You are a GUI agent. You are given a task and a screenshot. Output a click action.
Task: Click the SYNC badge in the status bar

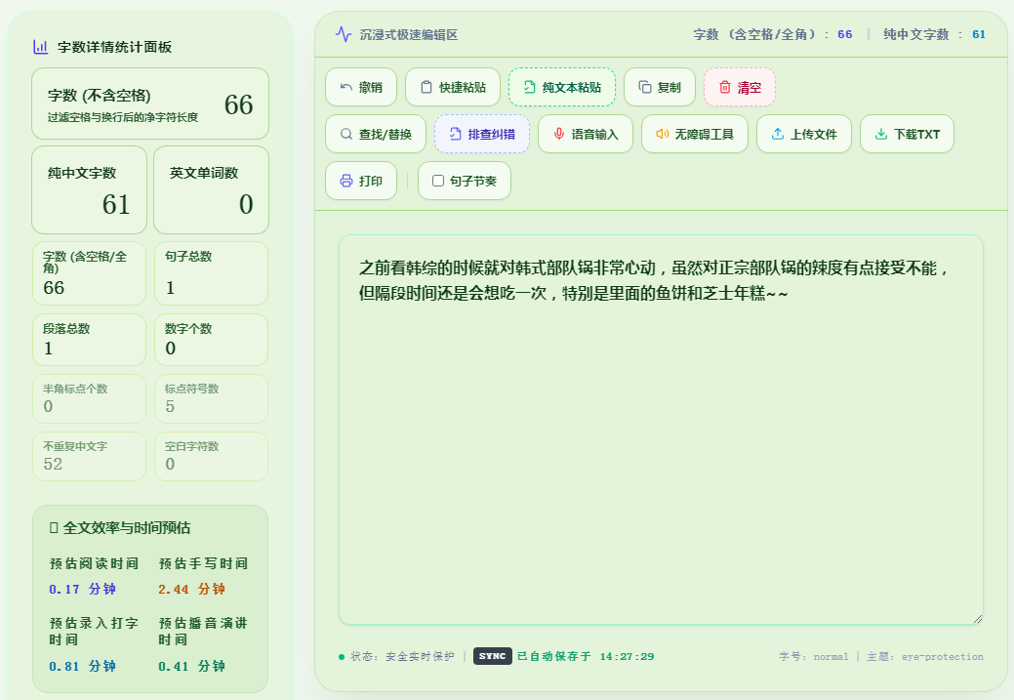pyautogui.click(x=492, y=656)
